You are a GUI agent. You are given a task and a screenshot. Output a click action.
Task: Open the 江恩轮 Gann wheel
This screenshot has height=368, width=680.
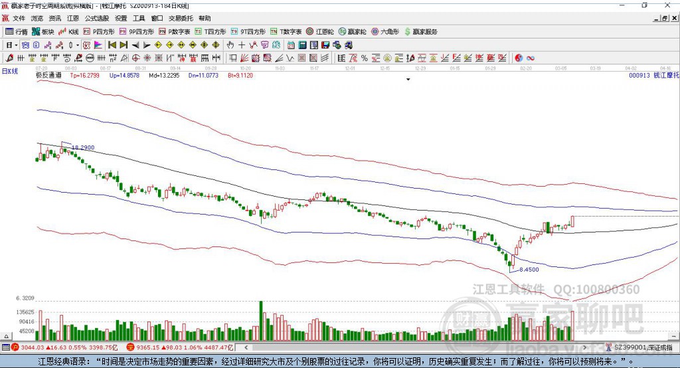tap(320, 32)
